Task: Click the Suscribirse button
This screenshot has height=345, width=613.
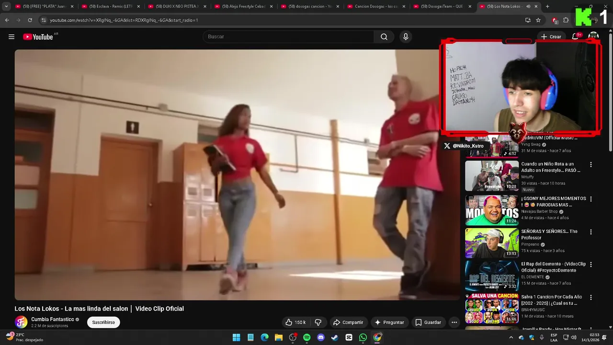Action: [103, 322]
